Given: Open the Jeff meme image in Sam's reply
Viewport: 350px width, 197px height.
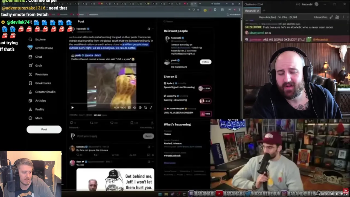Looking at the screenshot, I should coord(115,179).
